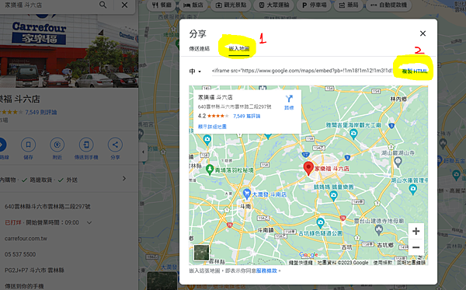Click the 鍵盤快速鍵 keyboard shortcuts link
Viewport: 466px width, 290px height.
point(301,263)
